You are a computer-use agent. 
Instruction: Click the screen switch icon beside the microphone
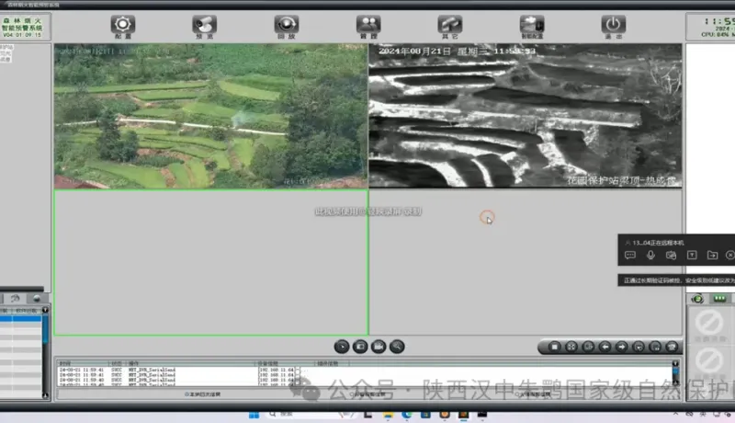pyautogui.click(x=672, y=255)
